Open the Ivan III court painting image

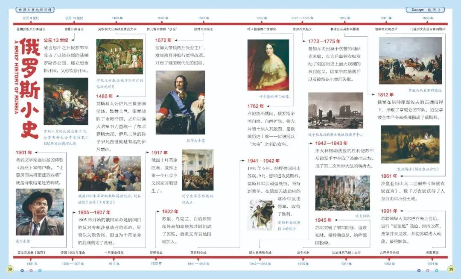pyautogui.click(x=120, y=56)
